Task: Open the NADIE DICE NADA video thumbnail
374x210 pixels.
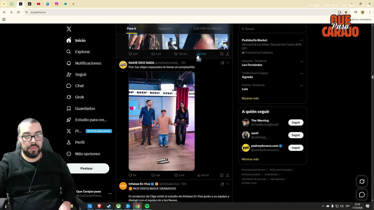Action: click(x=162, y=121)
